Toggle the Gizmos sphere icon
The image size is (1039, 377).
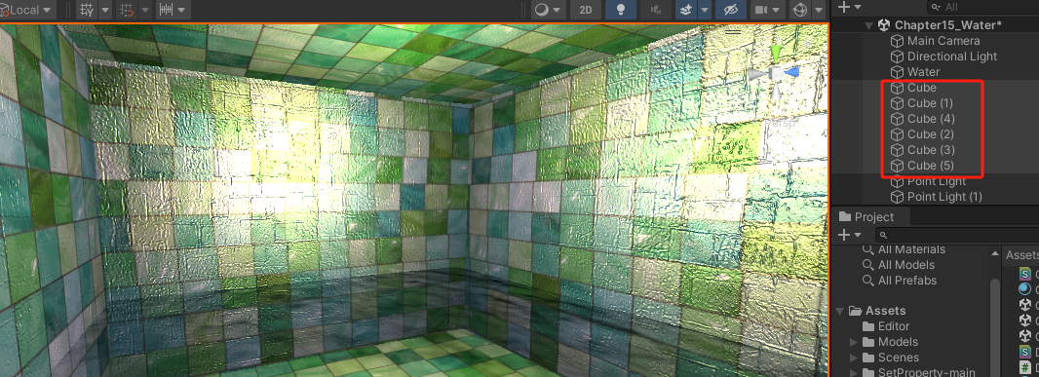[800, 10]
